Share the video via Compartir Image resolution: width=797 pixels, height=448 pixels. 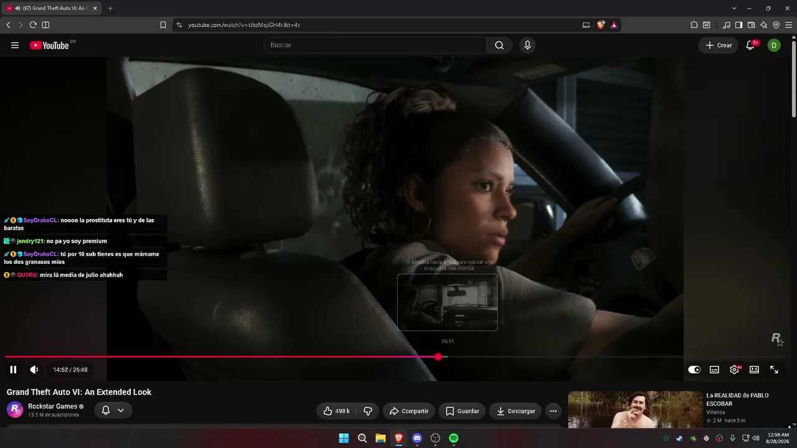pos(409,411)
